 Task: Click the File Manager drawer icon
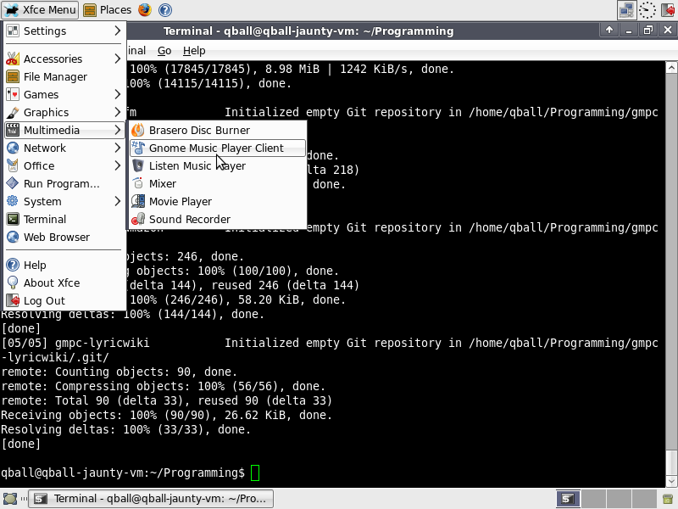point(13,76)
